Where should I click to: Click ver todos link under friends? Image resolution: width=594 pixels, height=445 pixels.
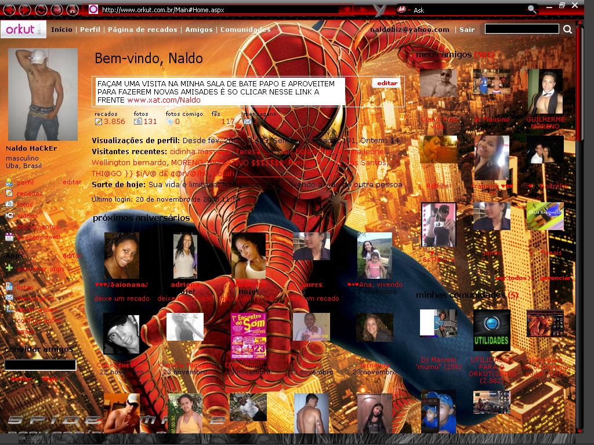(514, 278)
